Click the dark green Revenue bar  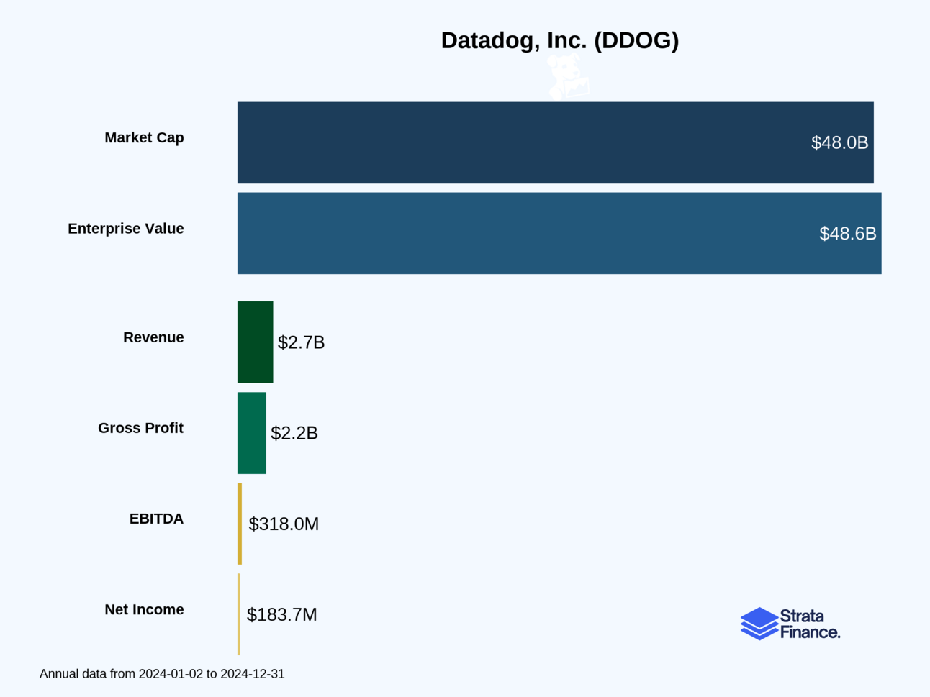point(256,342)
